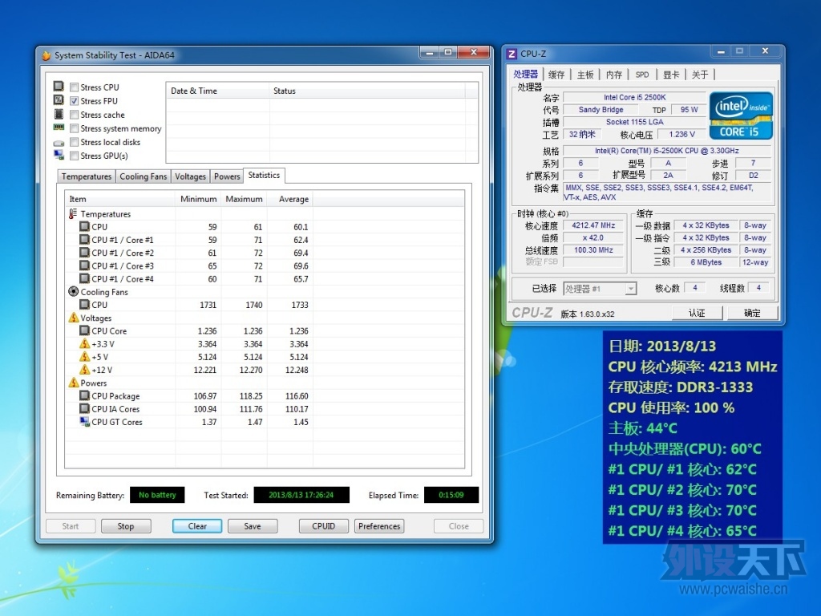The height and width of the screenshot is (616, 821).
Task: Open the processor selection dropdown in CPU-Z
Action: pos(630,289)
